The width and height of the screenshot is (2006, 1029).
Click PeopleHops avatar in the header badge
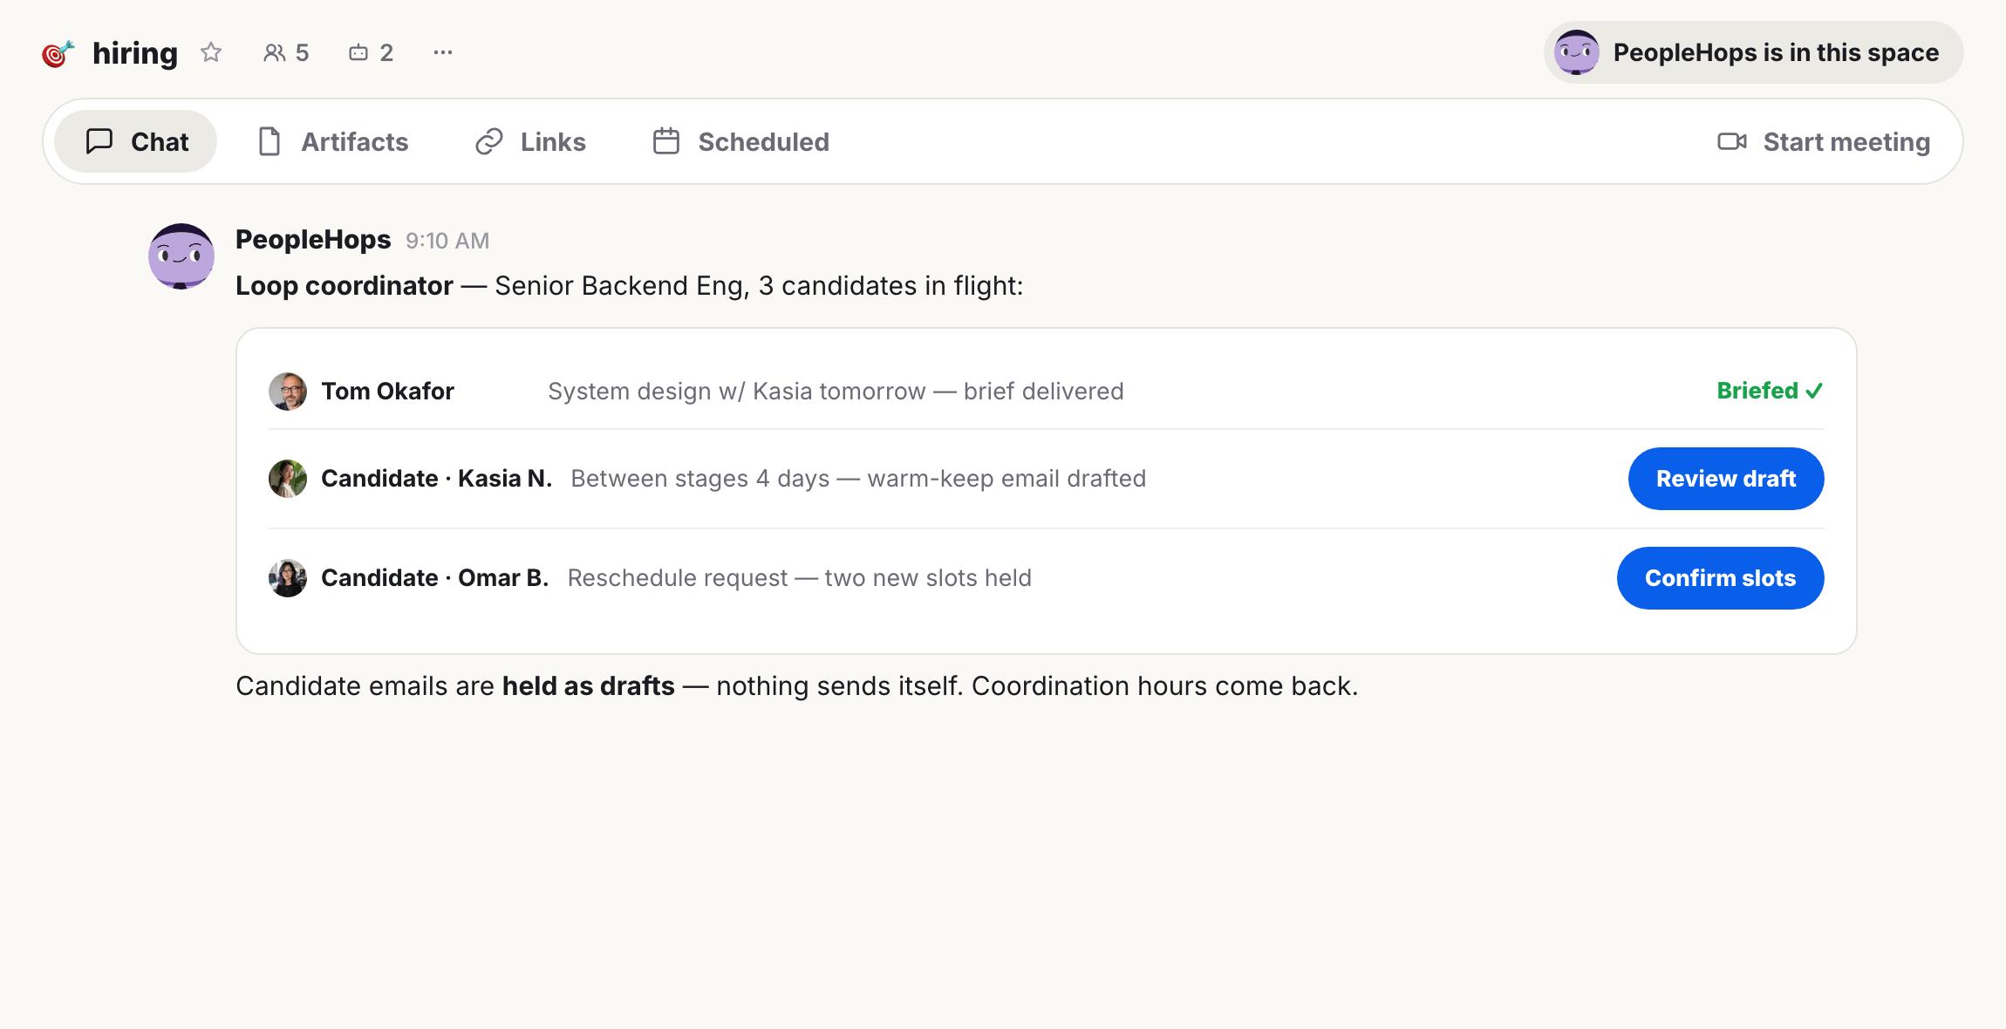(1576, 52)
